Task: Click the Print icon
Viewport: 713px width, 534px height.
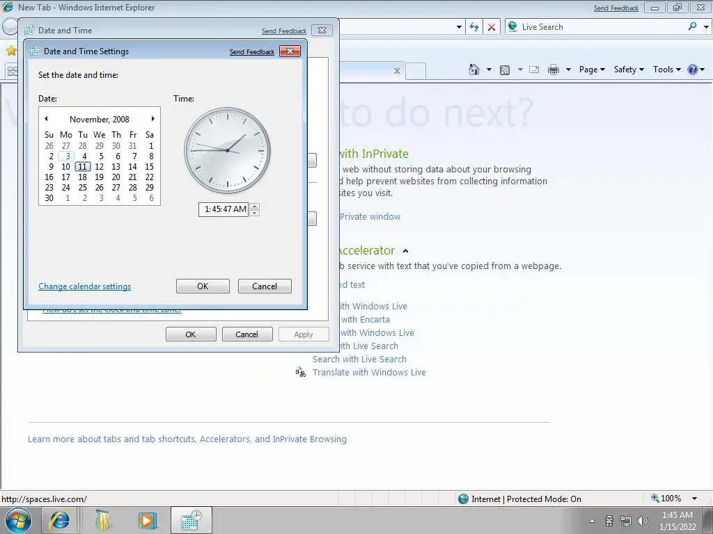Action: point(554,70)
